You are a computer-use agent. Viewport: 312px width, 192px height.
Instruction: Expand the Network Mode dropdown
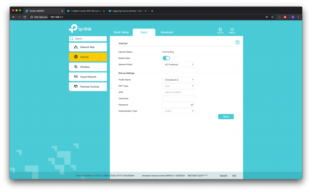tap(178, 65)
